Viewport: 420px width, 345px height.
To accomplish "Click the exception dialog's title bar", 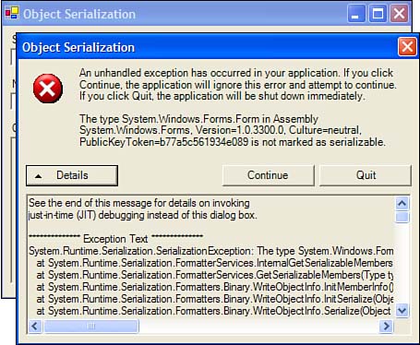I will 210,47.
